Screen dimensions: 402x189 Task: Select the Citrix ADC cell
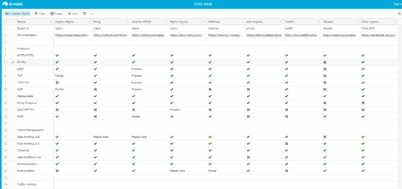coord(379,28)
